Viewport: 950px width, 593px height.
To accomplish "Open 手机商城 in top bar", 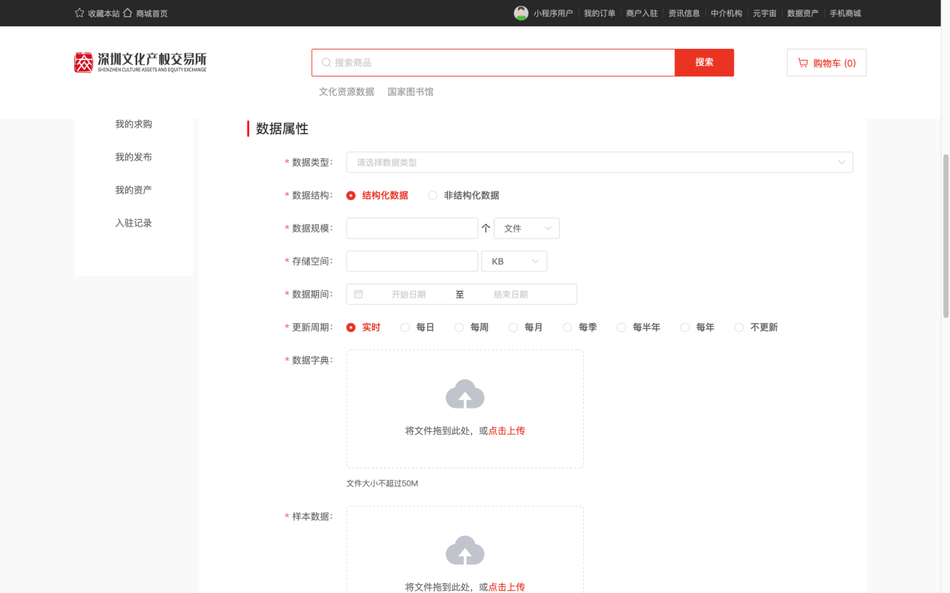I will click(845, 13).
